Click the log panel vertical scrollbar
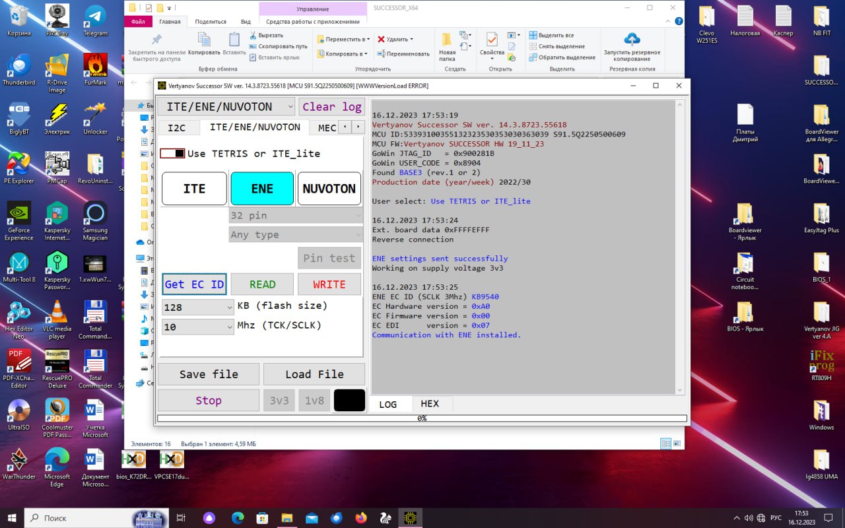 [x=680, y=247]
